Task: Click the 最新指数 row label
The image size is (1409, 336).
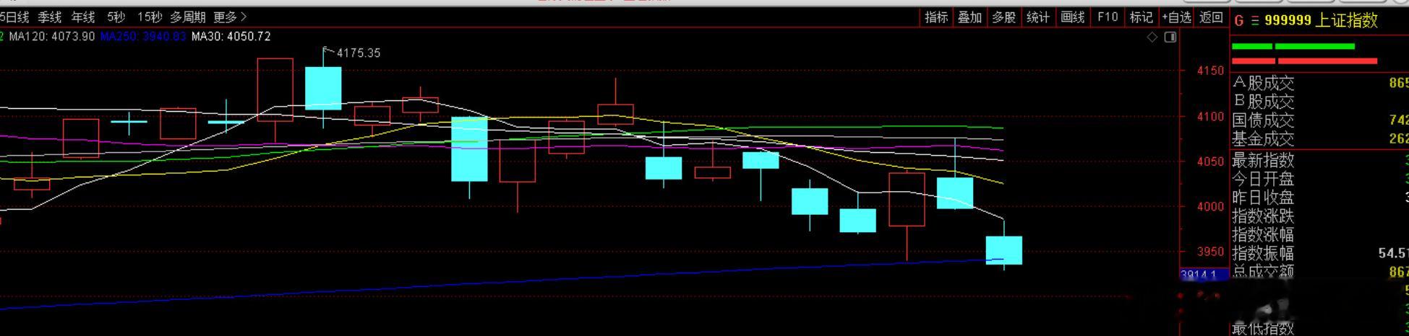Action: click(x=1264, y=160)
